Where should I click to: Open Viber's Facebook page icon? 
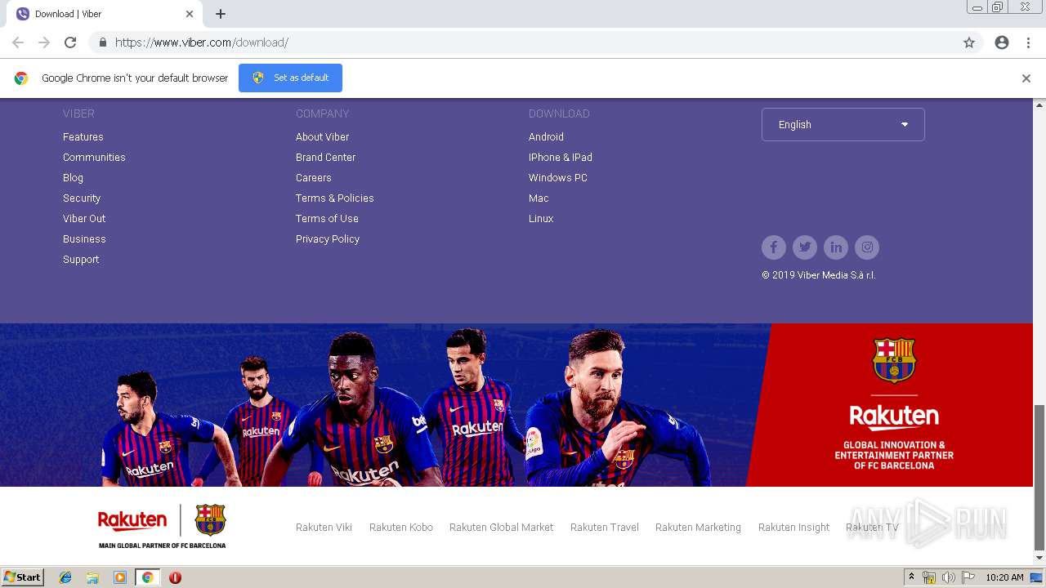click(774, 247)
